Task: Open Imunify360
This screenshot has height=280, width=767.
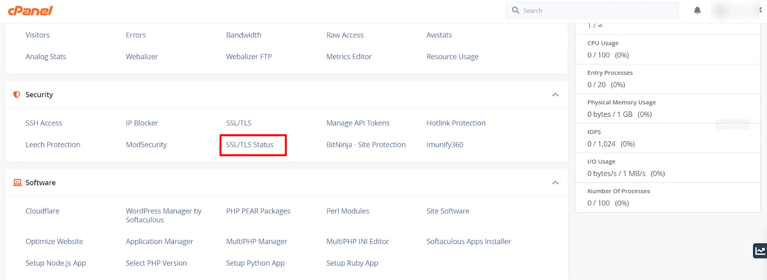Action: coord(445,145)
